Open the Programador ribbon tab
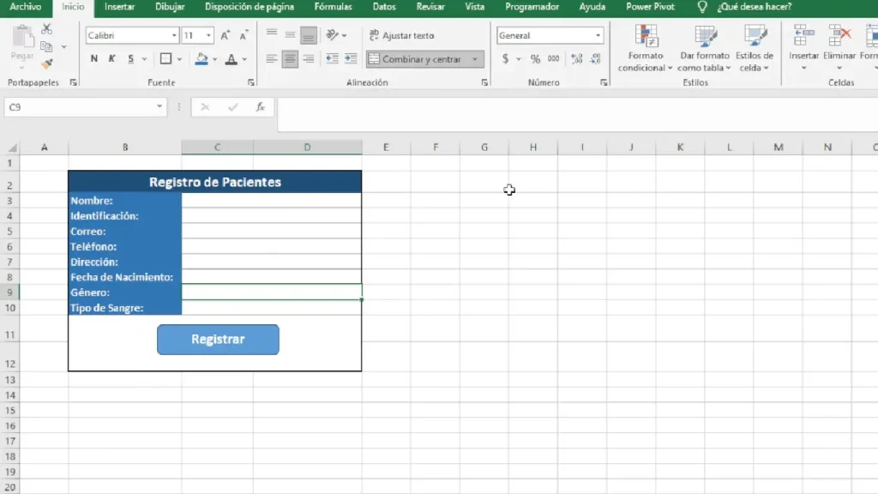Viewport: 878px width, 494px height. pos(532,7)
